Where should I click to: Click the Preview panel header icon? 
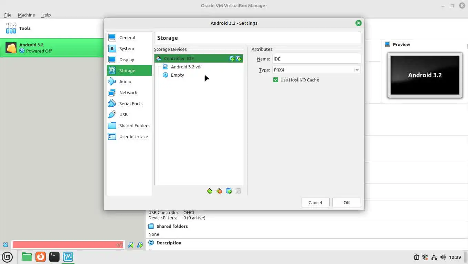[387, 44]
